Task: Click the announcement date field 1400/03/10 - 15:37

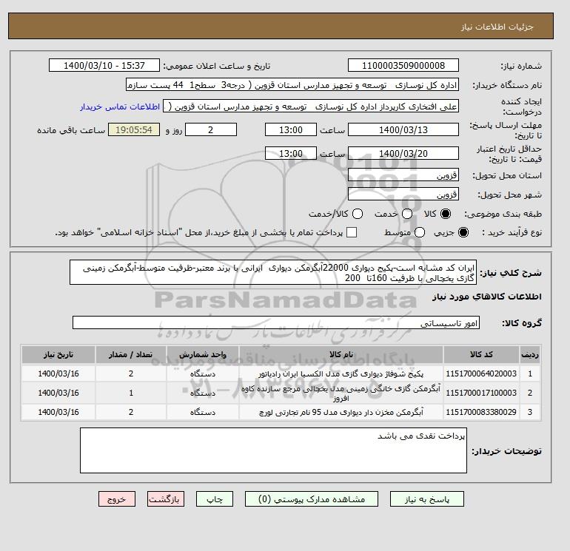Action: pyautogui.click(x=104, y=66)
